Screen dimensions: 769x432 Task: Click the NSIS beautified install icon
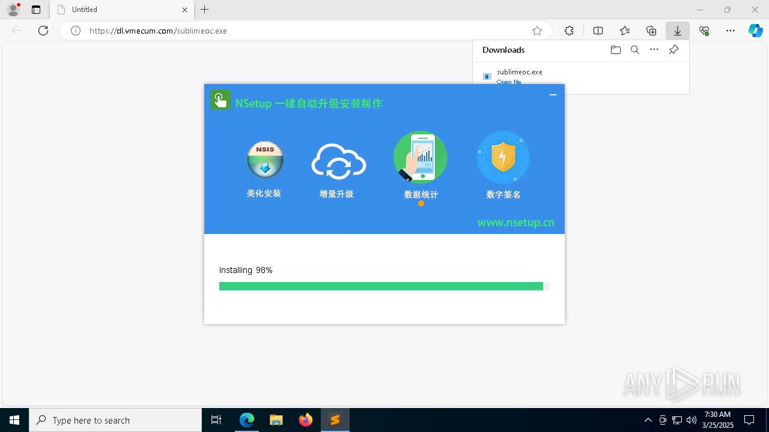tap(265, 159)
